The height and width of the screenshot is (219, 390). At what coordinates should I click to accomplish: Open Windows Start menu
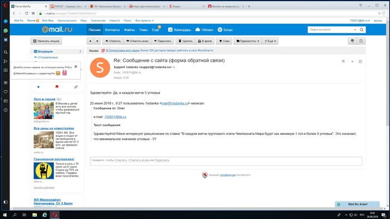pyautogui.click(x=4, y=215)
